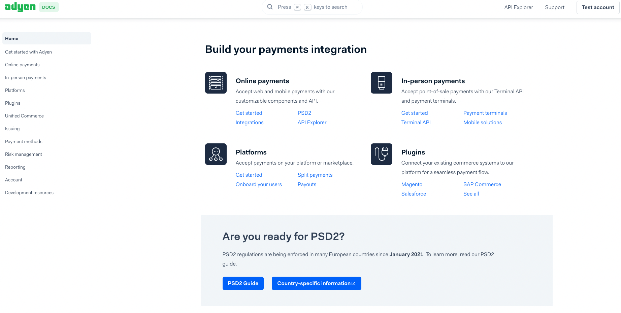The height and width of the screenshot is (313, 621).
Task: Select the Online payments card icon
Action: 216,83
